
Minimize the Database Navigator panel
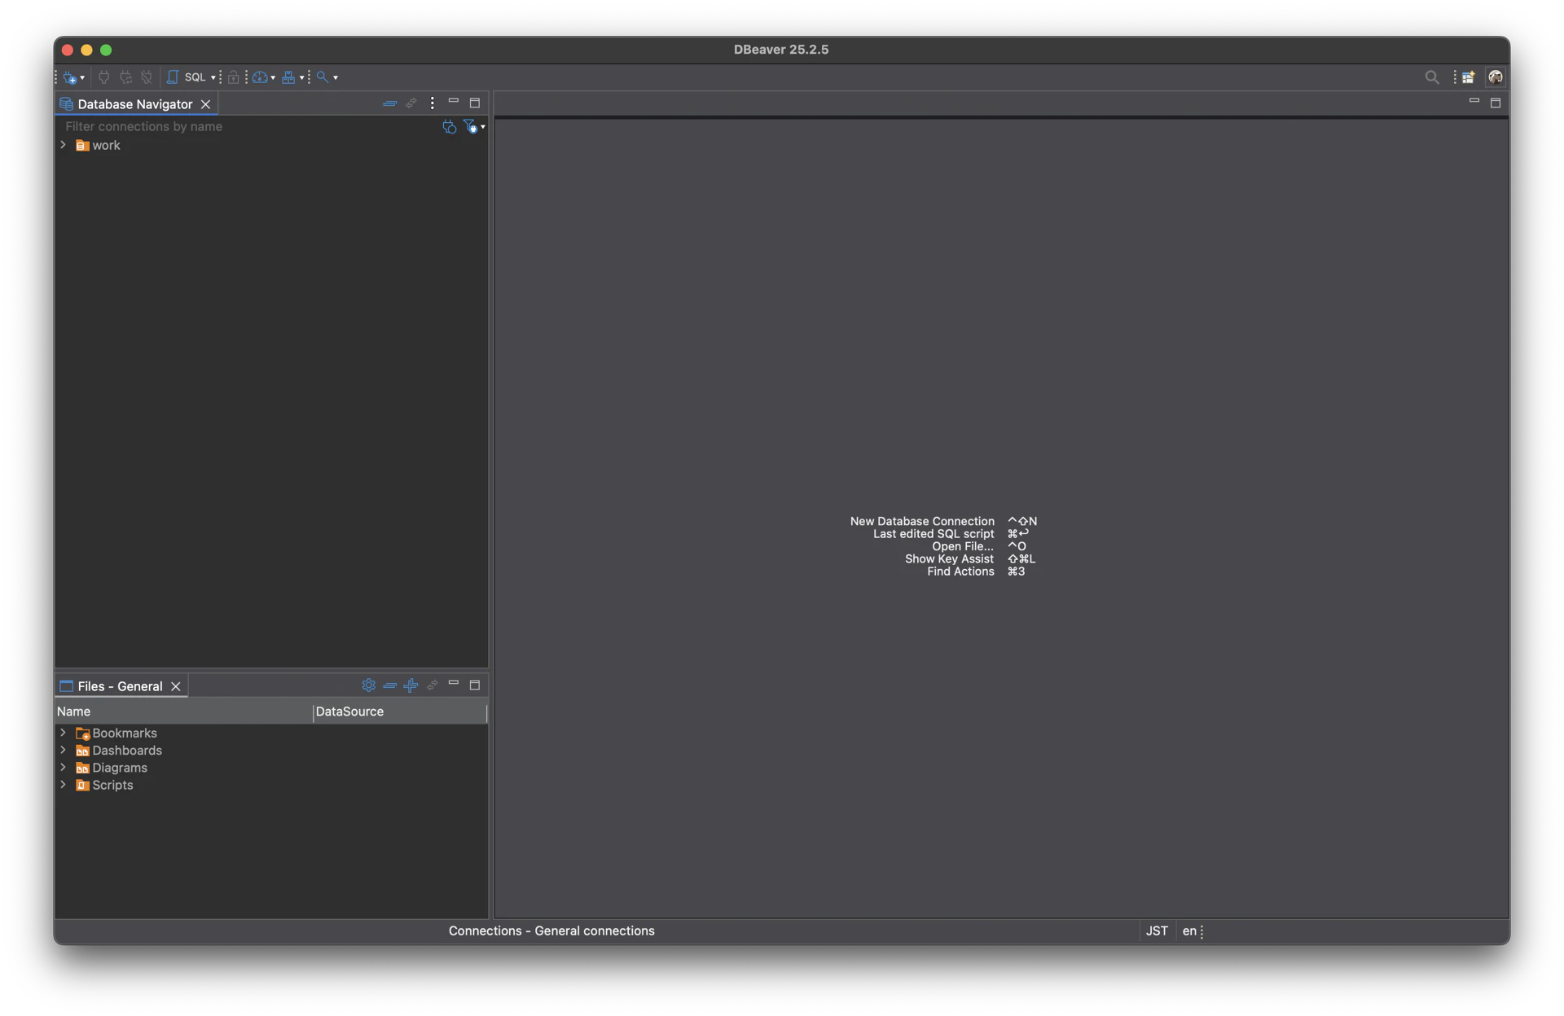(x=454, y=102)
